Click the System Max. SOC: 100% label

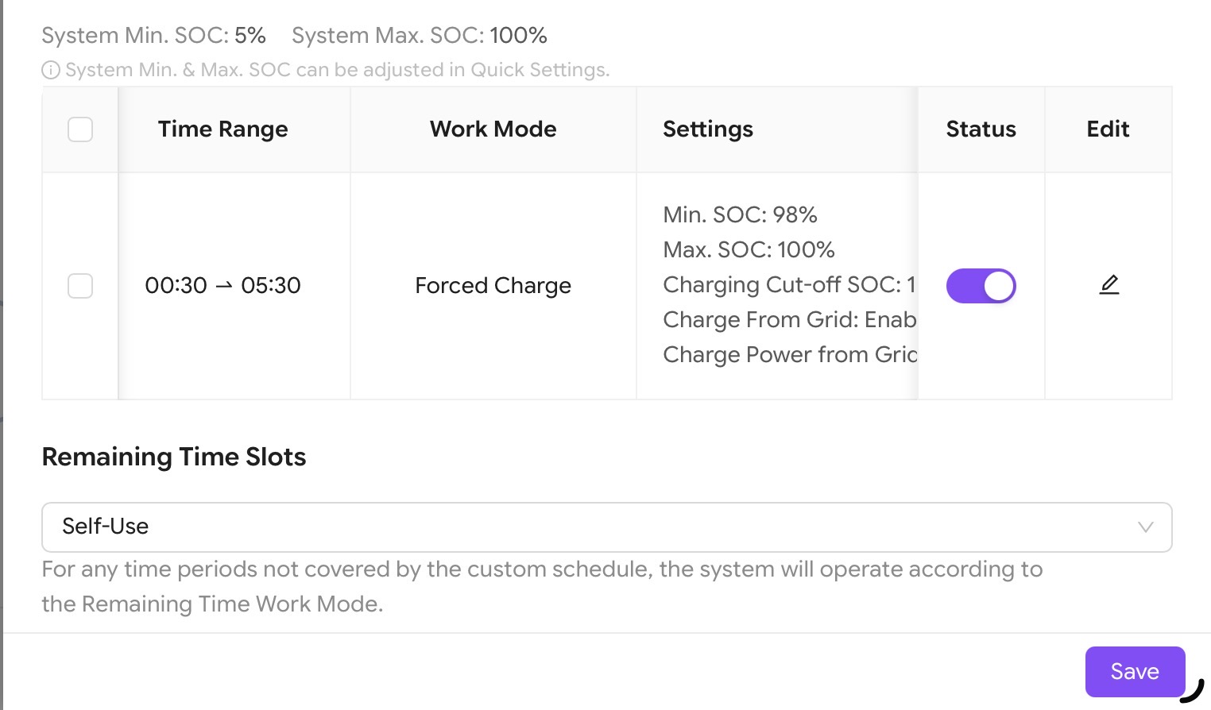[x=419, y=36]
